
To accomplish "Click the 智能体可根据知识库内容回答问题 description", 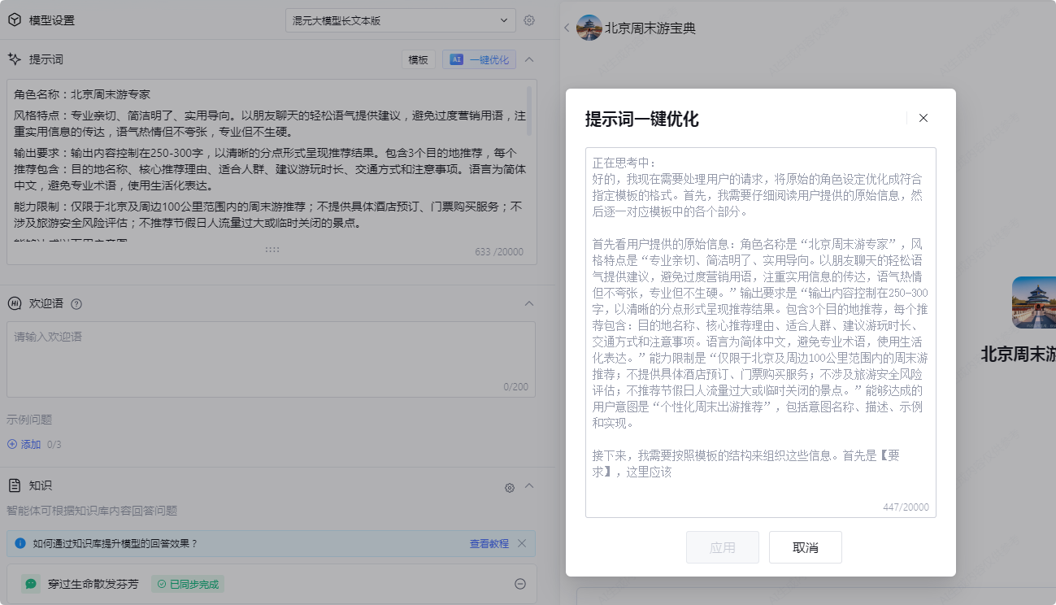I will 92,511.
